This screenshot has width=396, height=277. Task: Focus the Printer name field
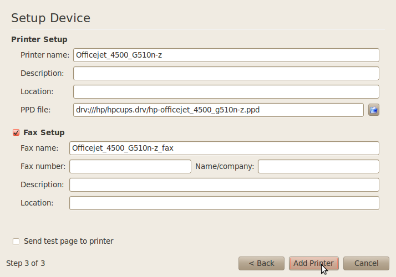[x=226, y=55]
